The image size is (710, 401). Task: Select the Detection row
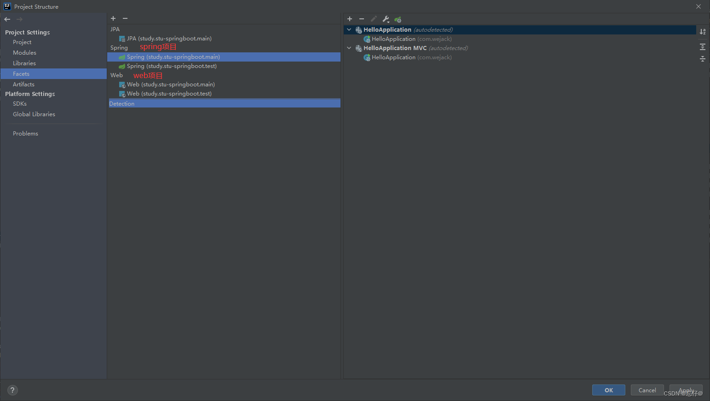point(184,103)
